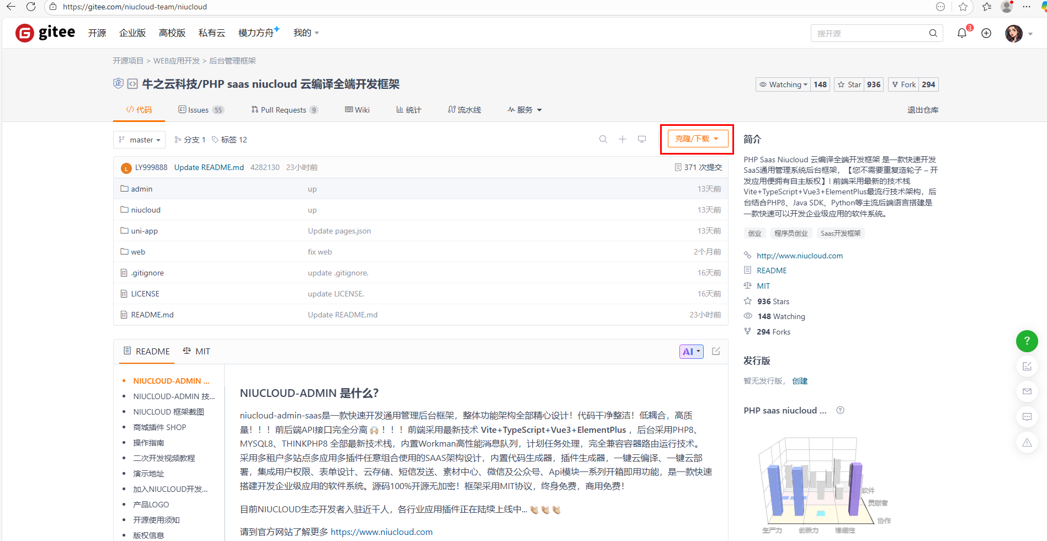Toggle Star on this repository
This screenshot has height=541, width=1047.
point(849,84)
